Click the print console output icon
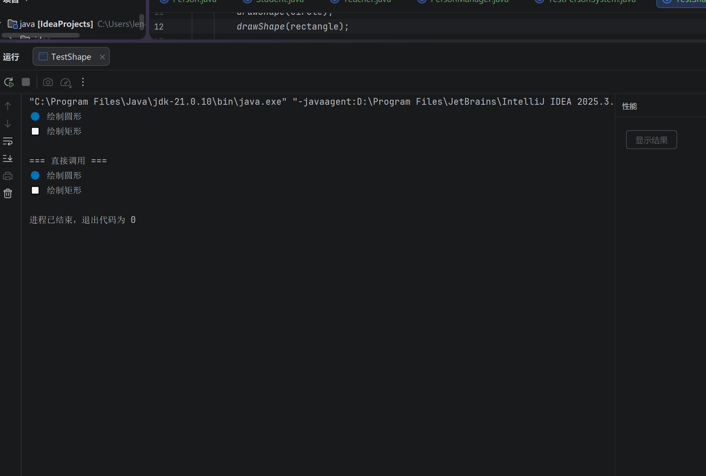Screen dimensions: 706x476 [8, 176]
